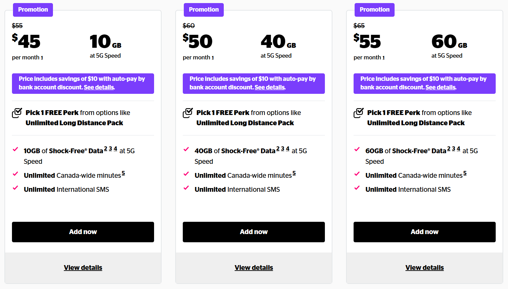Click the Promotion badge on the 40GB plan
This screenshot has height=289, width=508.
point(204,10)
